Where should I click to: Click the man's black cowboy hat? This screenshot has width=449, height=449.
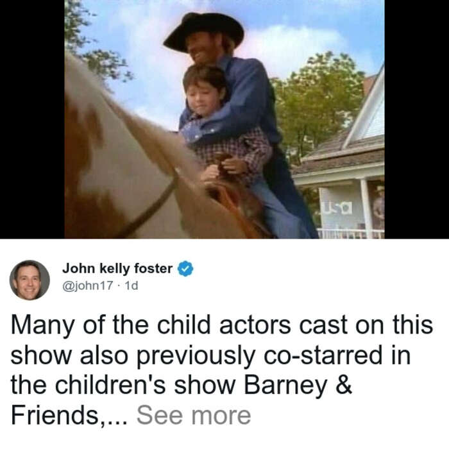203,31
